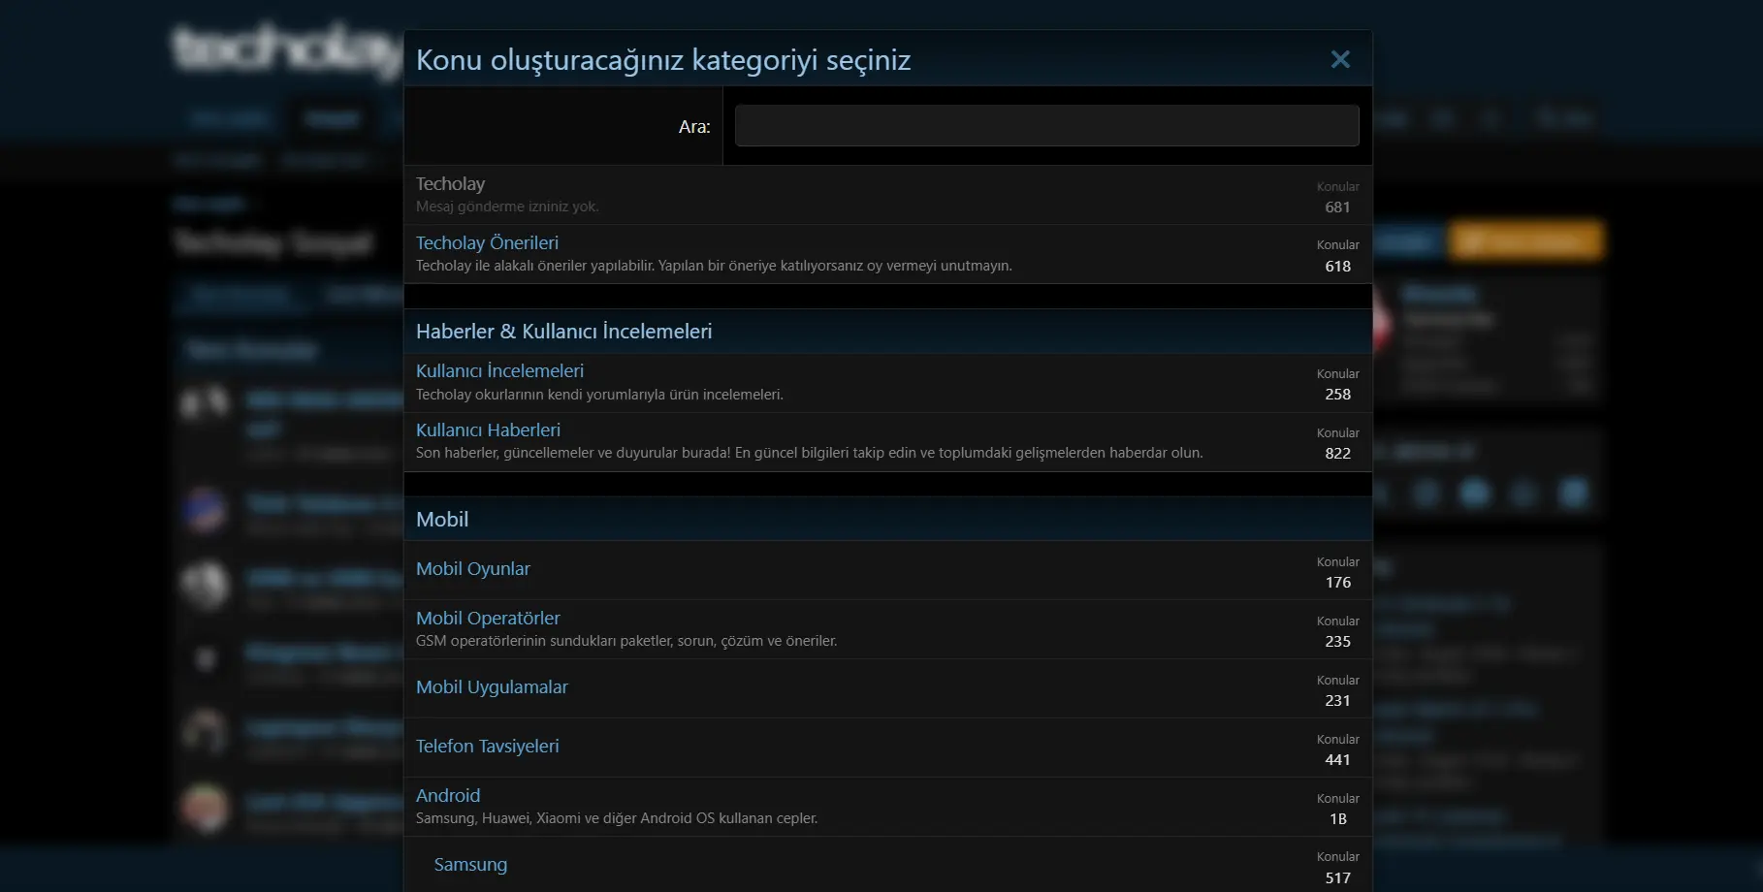Click the topic count 231
This screenshot has width=1763, height=892.
(x=1337, y=701)
